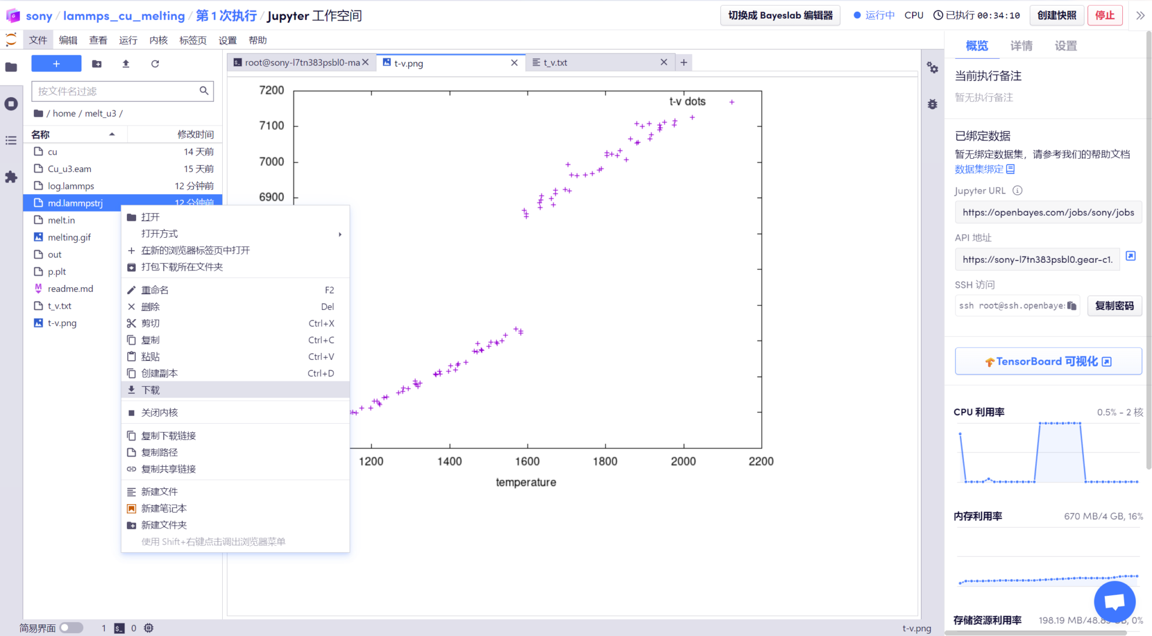Image resolution: width=1152 pixels, height=636 pixels.
Task: Click the upload files icon
Action: pos(126,64)
